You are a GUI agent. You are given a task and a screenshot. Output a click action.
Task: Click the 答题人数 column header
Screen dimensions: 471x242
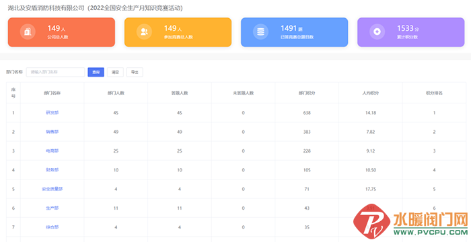(x=180, y=93)
